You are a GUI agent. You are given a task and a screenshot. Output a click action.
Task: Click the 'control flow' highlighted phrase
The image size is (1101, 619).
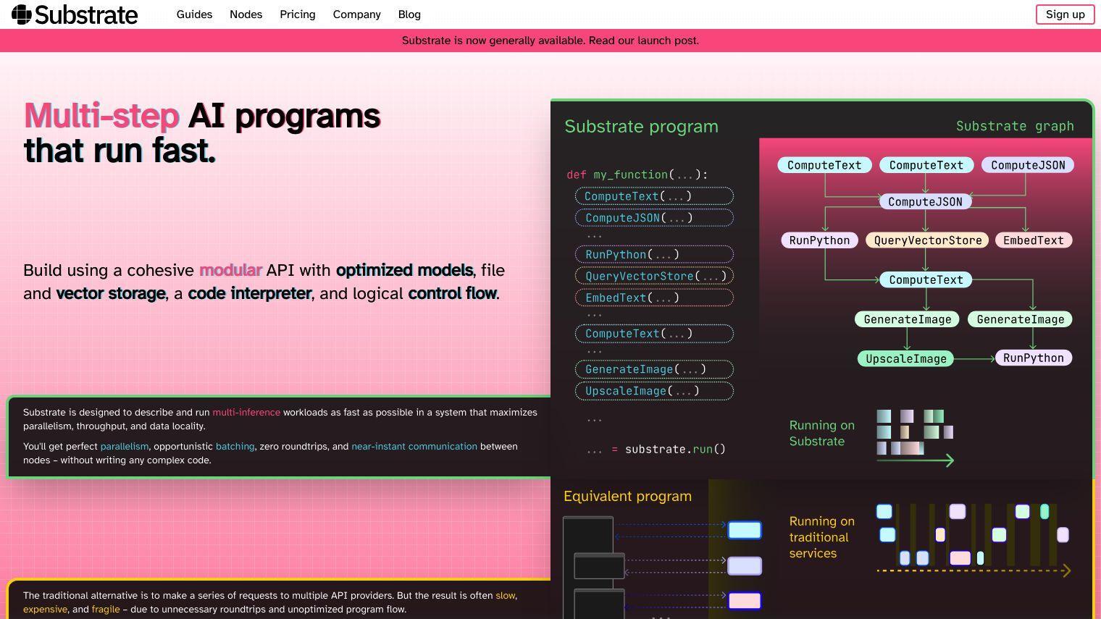(x=452, y=293)
